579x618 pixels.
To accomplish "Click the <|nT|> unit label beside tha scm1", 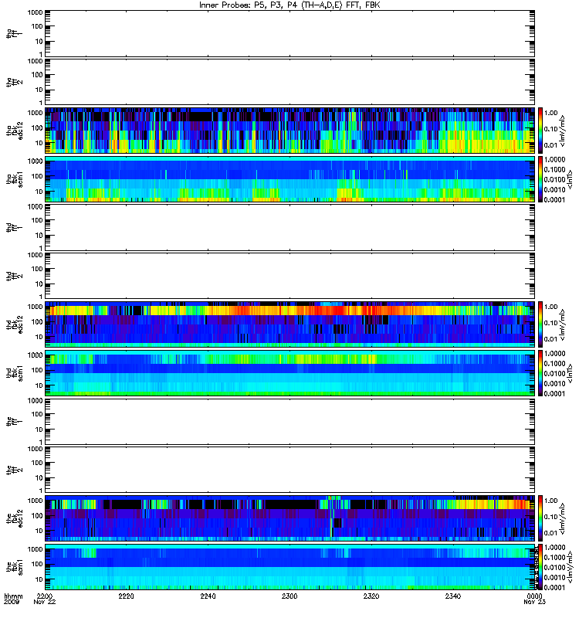I will (x=570, y=179).
